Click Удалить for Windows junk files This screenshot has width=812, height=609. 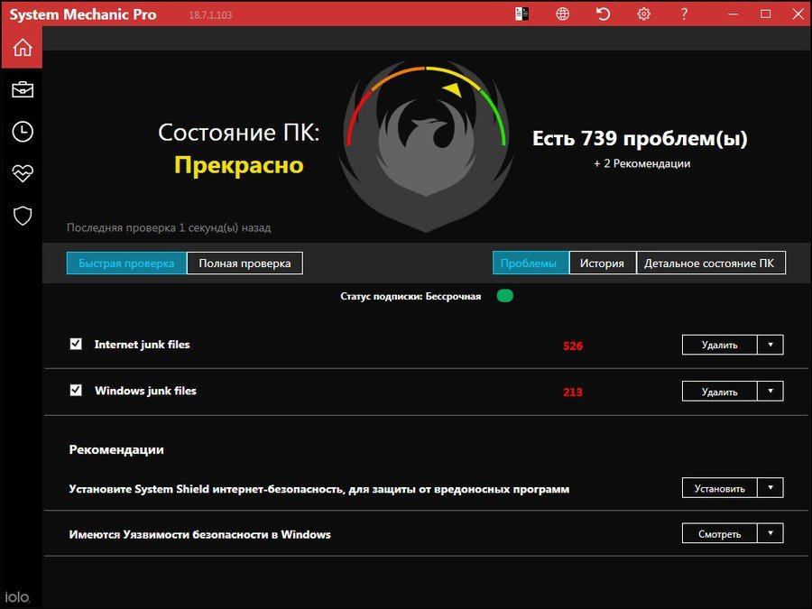pyautogui.click(x=720, y=392)
